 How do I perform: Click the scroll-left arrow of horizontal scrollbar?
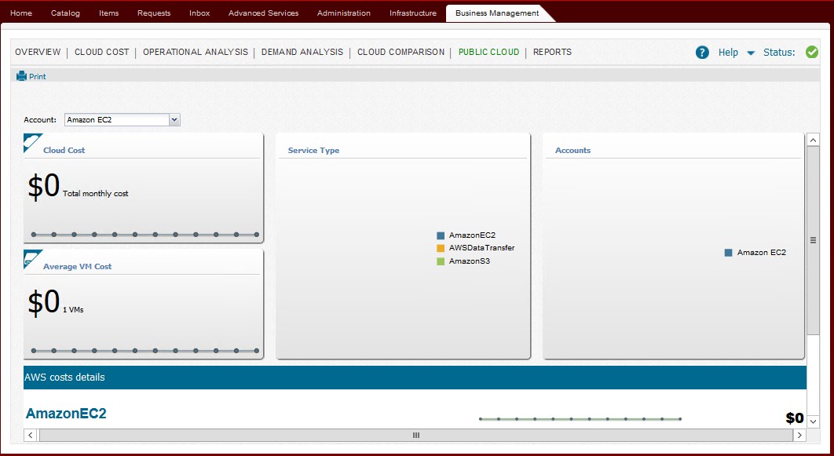pyautogui.click(x=31, y=435)
